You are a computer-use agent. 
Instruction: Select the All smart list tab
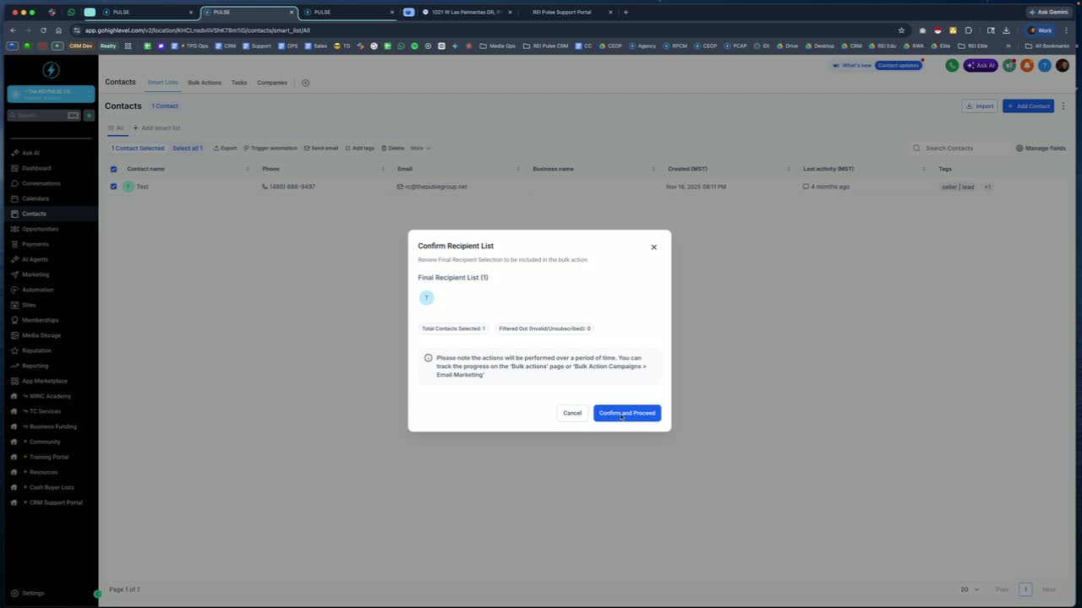coord(115,128)
